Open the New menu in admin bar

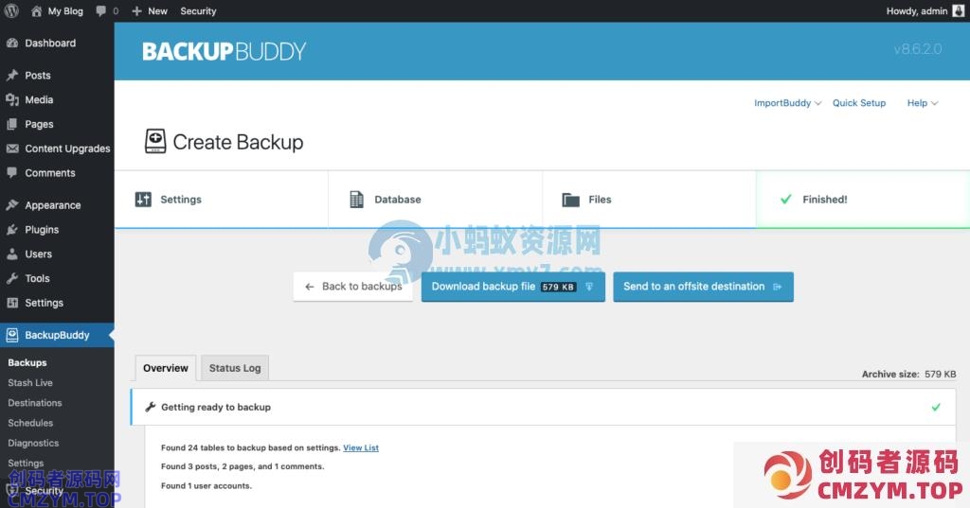coord(150,11)
